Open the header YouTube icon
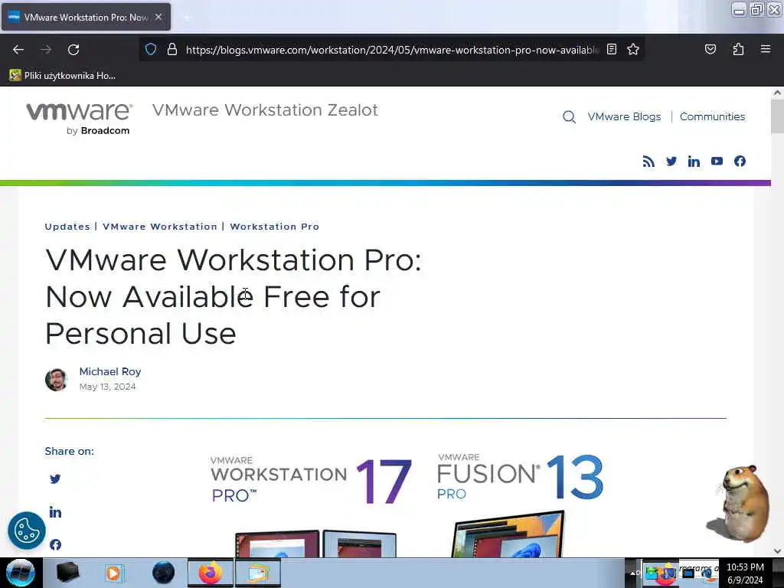This screenshot has height=588, width=784. point(717,161)
